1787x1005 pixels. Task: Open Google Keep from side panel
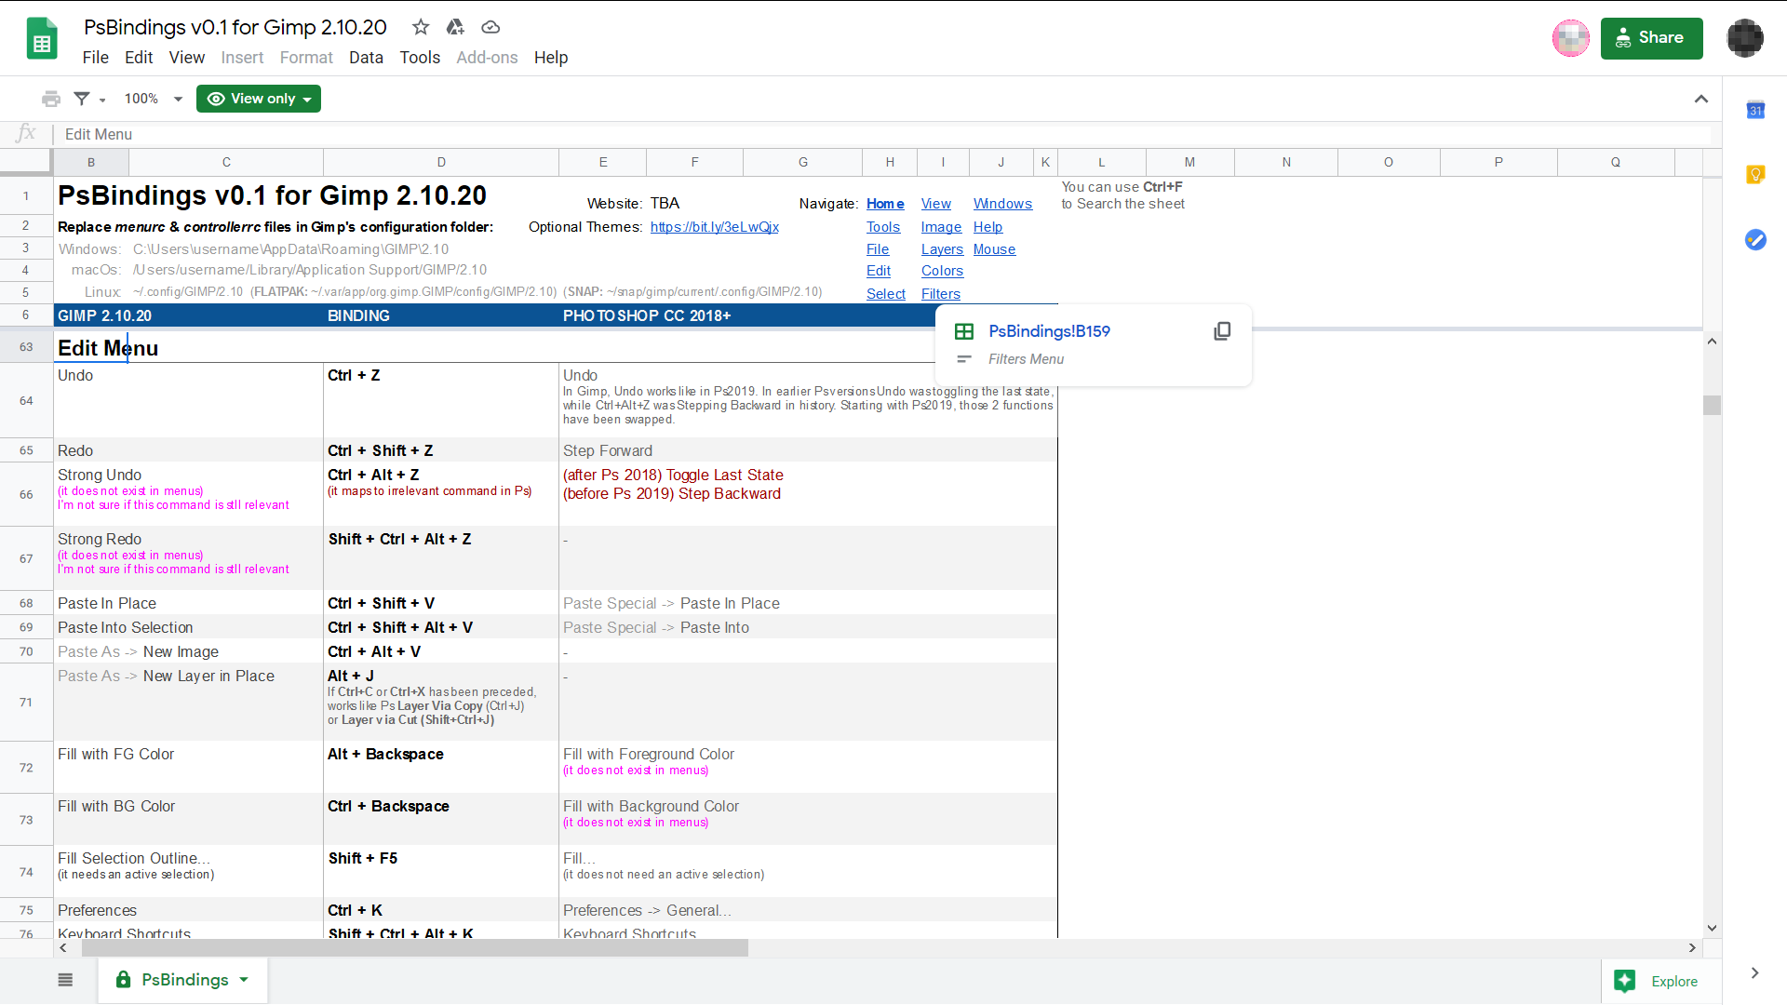pos(1755,174)
